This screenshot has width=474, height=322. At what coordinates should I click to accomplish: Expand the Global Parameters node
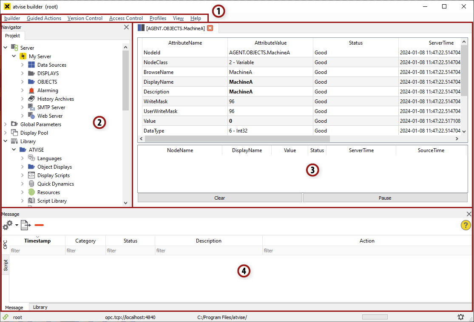pos(6,124)
